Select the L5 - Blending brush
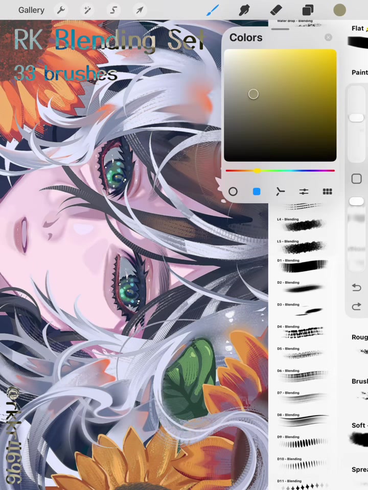This screenshot has width=368, height=490. coord(302,247)
